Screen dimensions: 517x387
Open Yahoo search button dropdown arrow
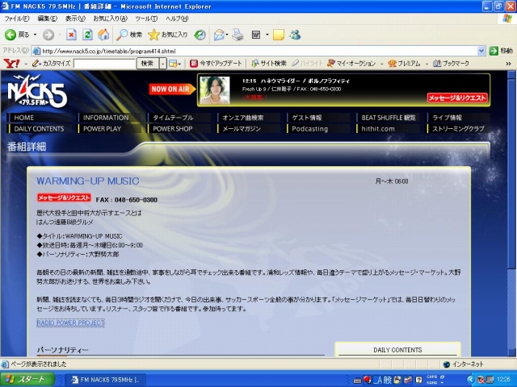[x=162, y=63]
